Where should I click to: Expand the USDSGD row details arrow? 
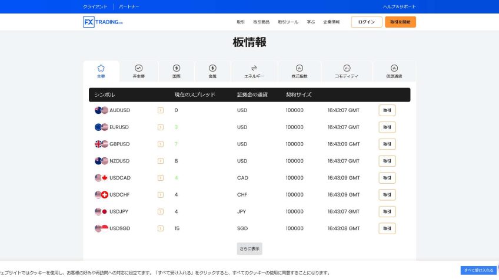pyautogui.click(x=160, y=228)
